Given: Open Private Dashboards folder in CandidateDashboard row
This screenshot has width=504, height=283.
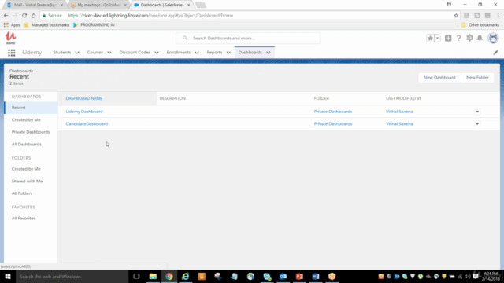Looking at the screenshot, I should tap(333, 124).
